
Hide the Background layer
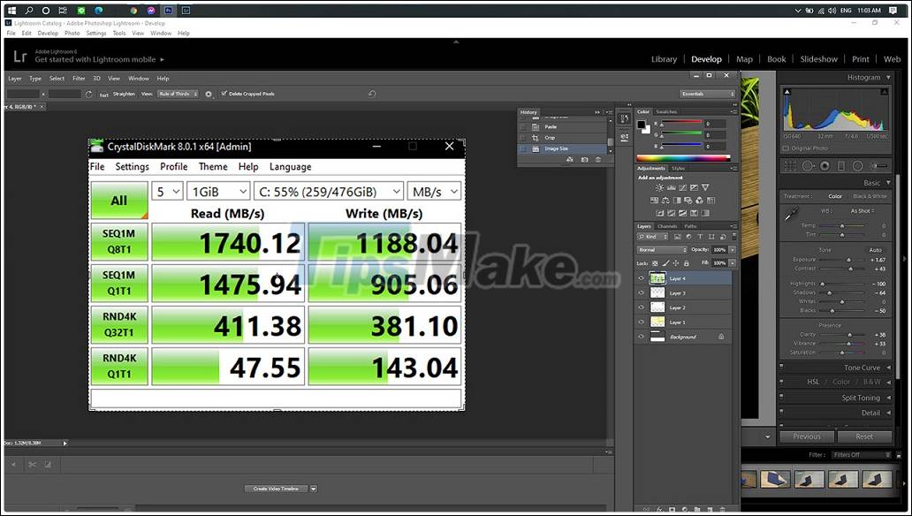point(641,336)
